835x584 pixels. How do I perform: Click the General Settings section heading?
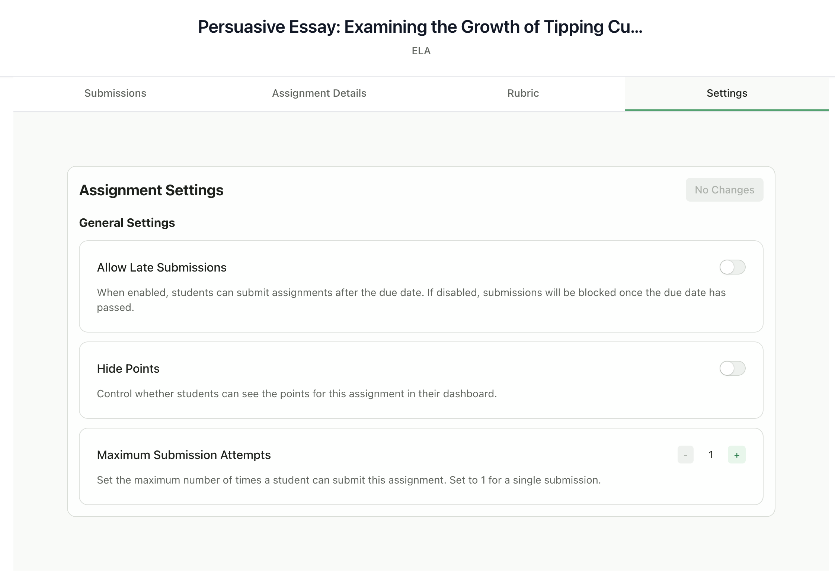click(x=127, y=222)
